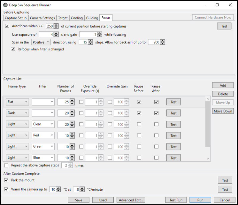Click Test beside Park the mount
The image size is (238, 205).
[225, 180]
